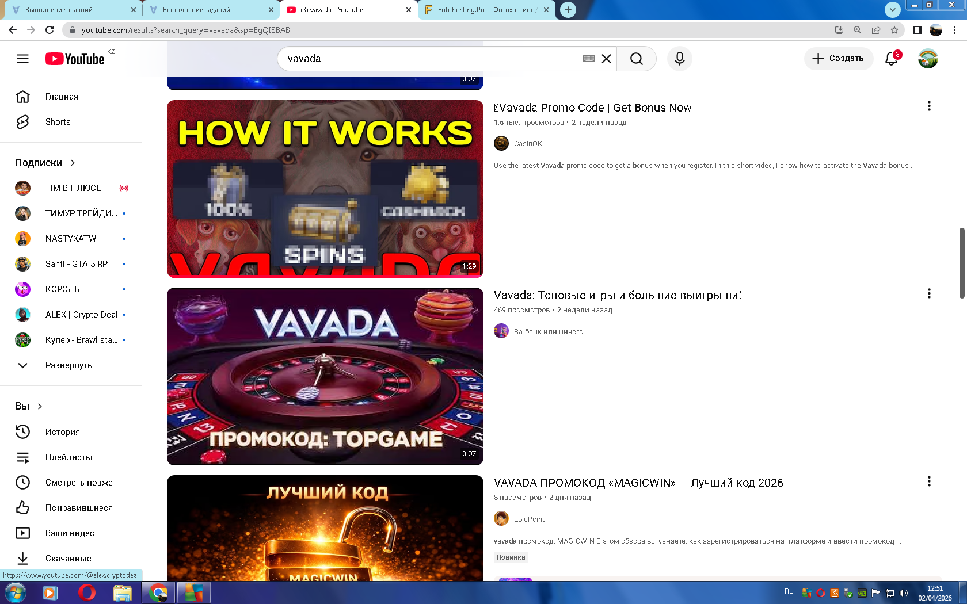This screenshot has width=967, height=604.
Task: Open subscription ТИМУР ТРЕЙДИ...
Action: [x=71, y=213]
